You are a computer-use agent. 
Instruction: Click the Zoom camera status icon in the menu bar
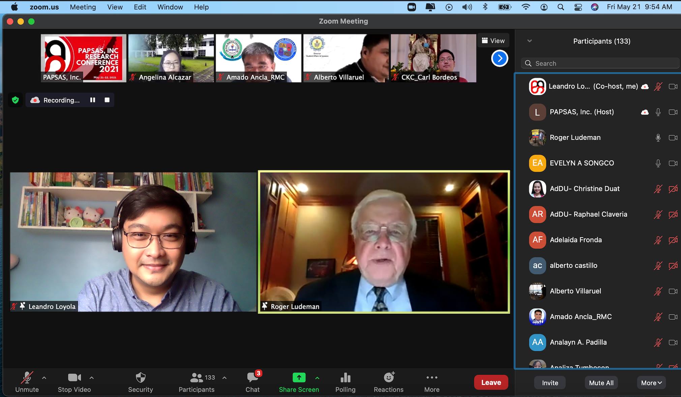tap(412, 7)
